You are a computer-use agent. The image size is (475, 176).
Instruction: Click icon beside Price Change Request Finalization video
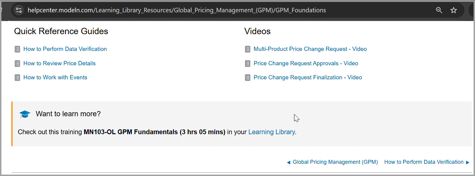click(247, 78)
